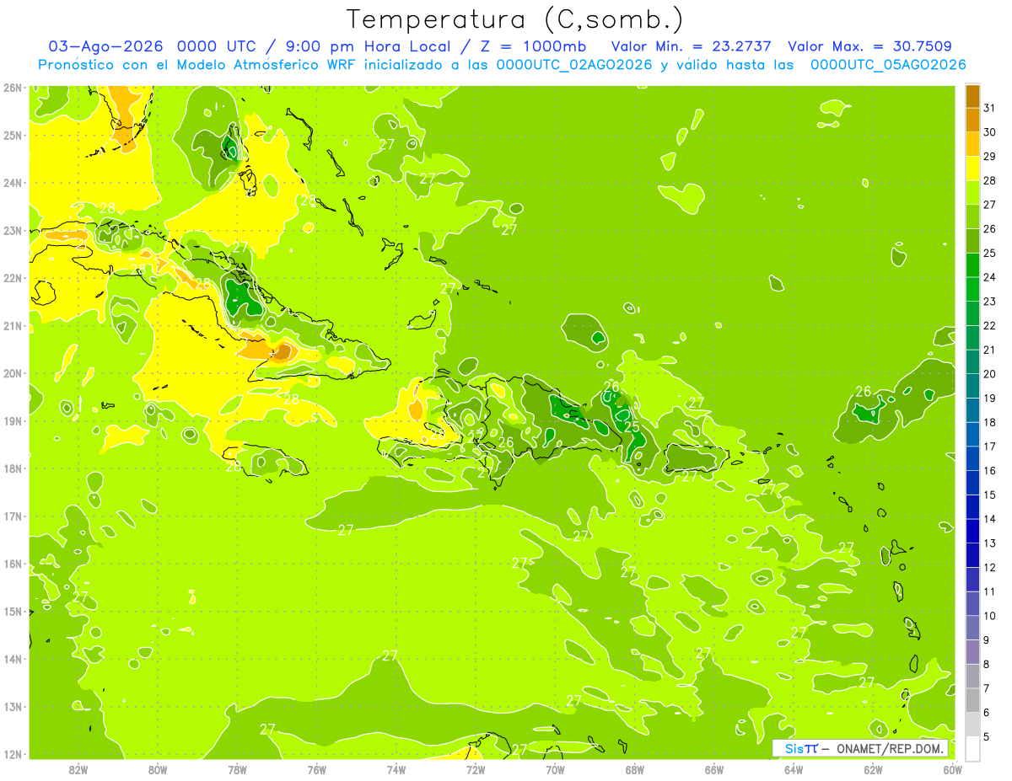Click latitude axis label "19N"
The height and width of the screenshot is (781, 1012).
(13, 421)
